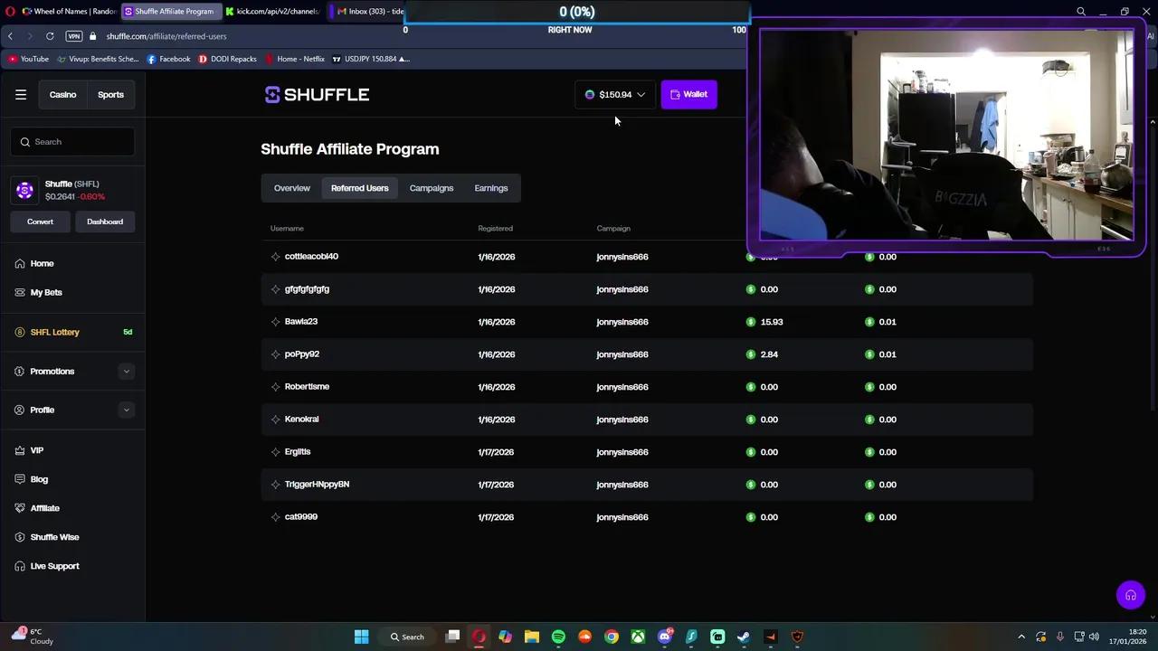
Task: Open the Campaigns tab
Action: pyautogui.click(x=431, y=188)
